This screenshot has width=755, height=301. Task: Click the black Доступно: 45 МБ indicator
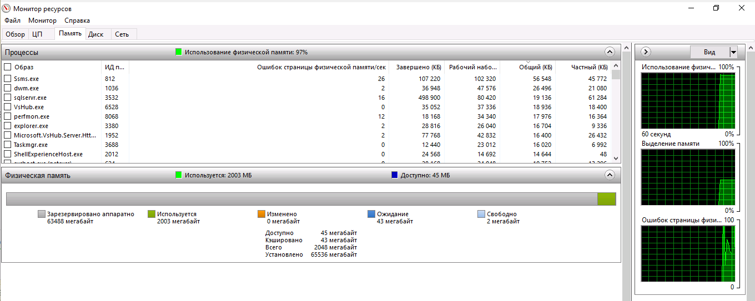(395, 175)
